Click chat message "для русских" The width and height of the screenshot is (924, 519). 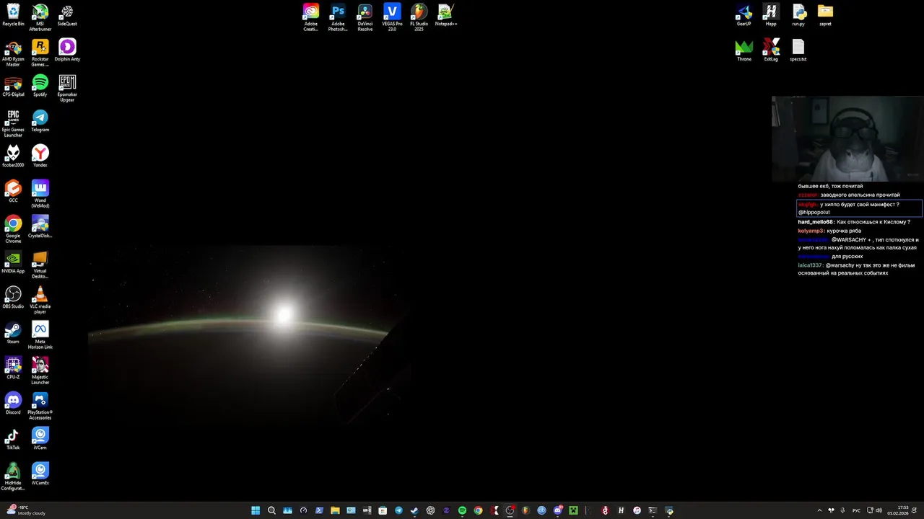[x=847, y=257]
